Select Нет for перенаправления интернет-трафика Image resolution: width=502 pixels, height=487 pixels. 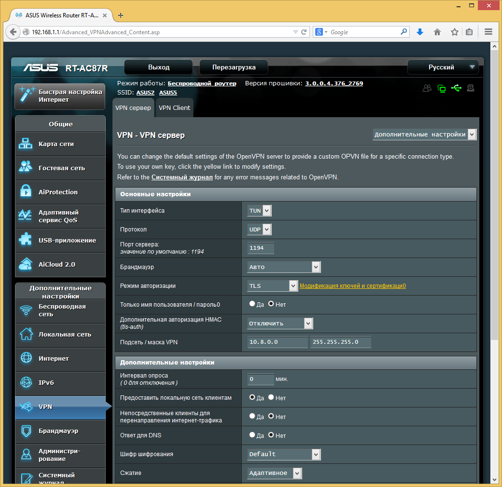271,416
